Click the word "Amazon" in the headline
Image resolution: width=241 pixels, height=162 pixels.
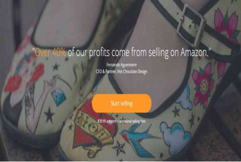(195, 52)
